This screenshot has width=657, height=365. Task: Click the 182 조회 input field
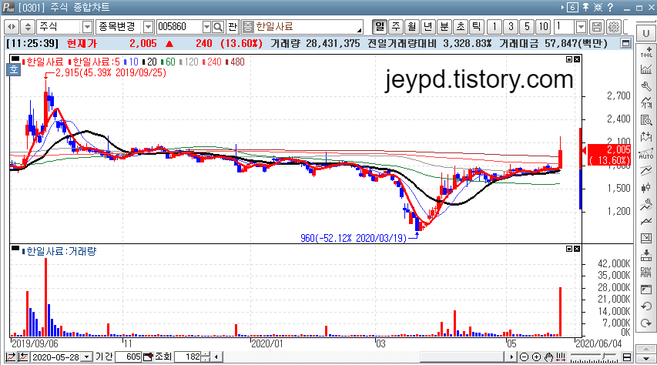pyautogui.click(x=188, y=357)
